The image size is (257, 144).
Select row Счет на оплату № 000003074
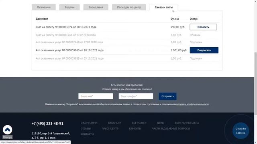[x=127, y=27]
